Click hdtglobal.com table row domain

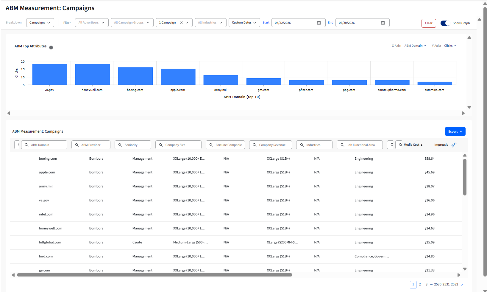point(50,243)
